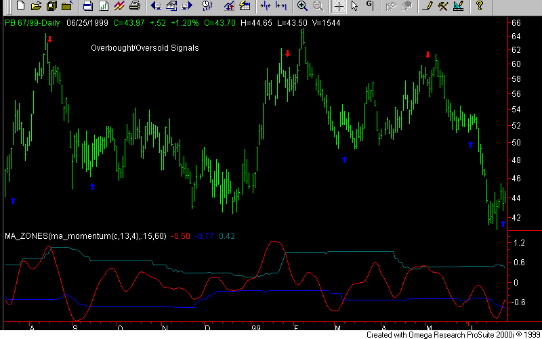542x339 pixels.
Task: Click the 50 price axis label
Action: 516,143
